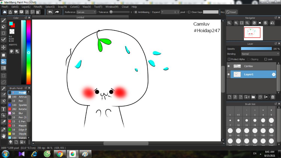Open the Layer(L) menu

click(26, 7)
